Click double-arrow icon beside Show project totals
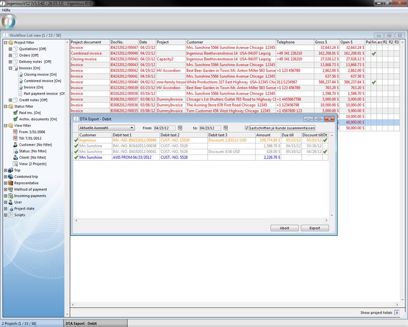The width and height of the screenshot is (408, 327). [x=397, y=313]
